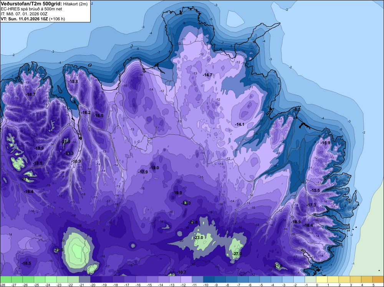384x287 pixels.
Task: Click the -15.9 temperature value
Action: [326, 143]
